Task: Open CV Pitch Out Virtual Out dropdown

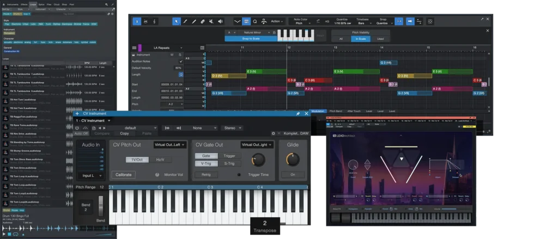Action: (x=170, y=145)
